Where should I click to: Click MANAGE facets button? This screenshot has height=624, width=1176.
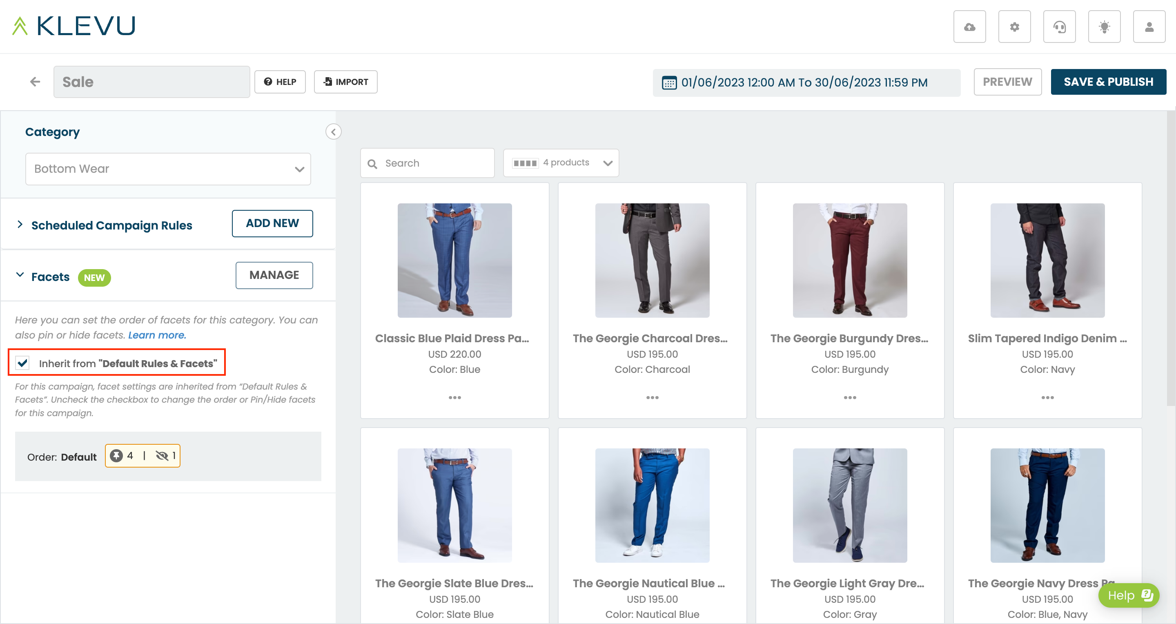point(274,275)
